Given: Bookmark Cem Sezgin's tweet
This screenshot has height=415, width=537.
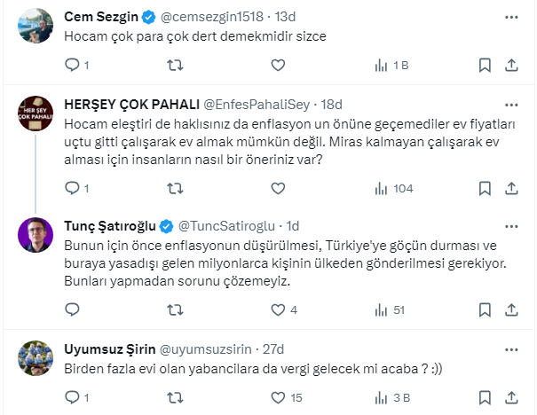Looking at the screenshot, I should (485, 65).
